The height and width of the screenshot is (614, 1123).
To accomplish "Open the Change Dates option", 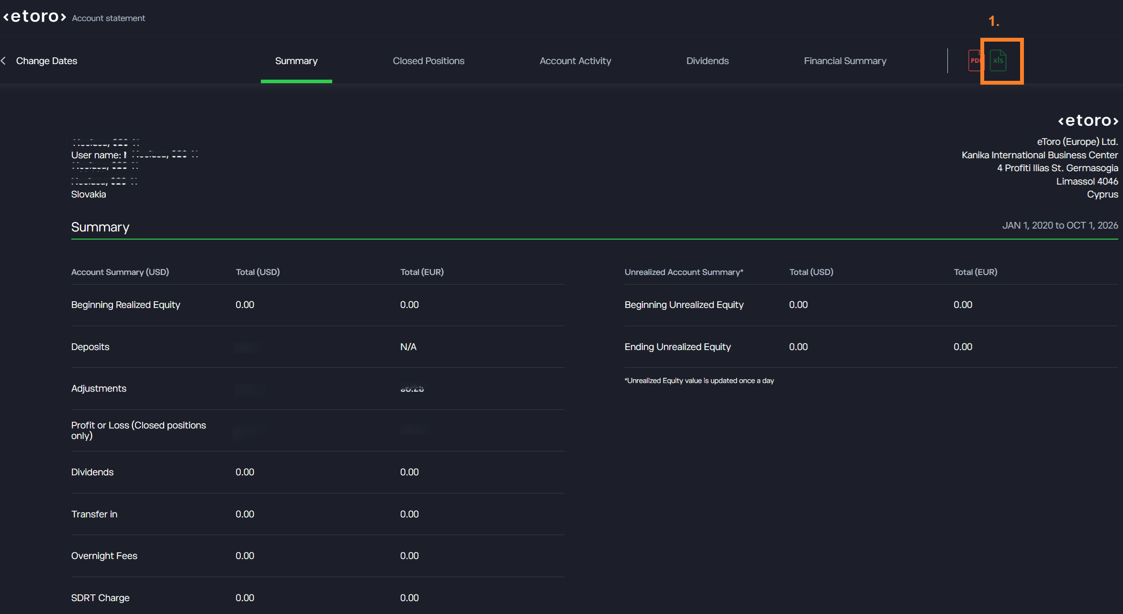I will point(46,61).
